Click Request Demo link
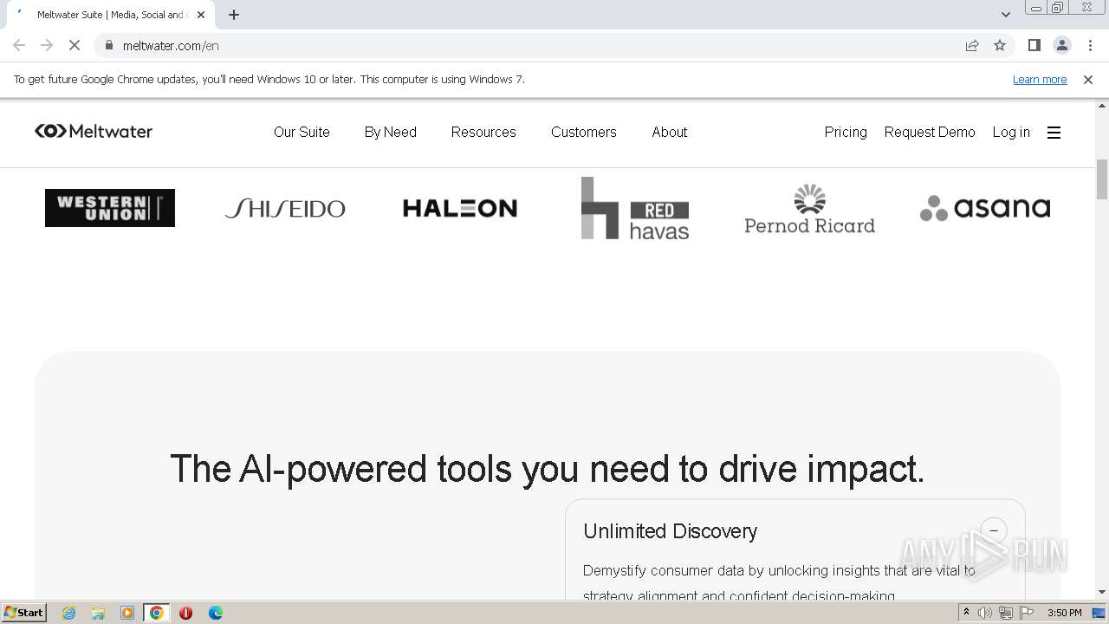Screen dimensions: 1109x624 click(930, 132)
